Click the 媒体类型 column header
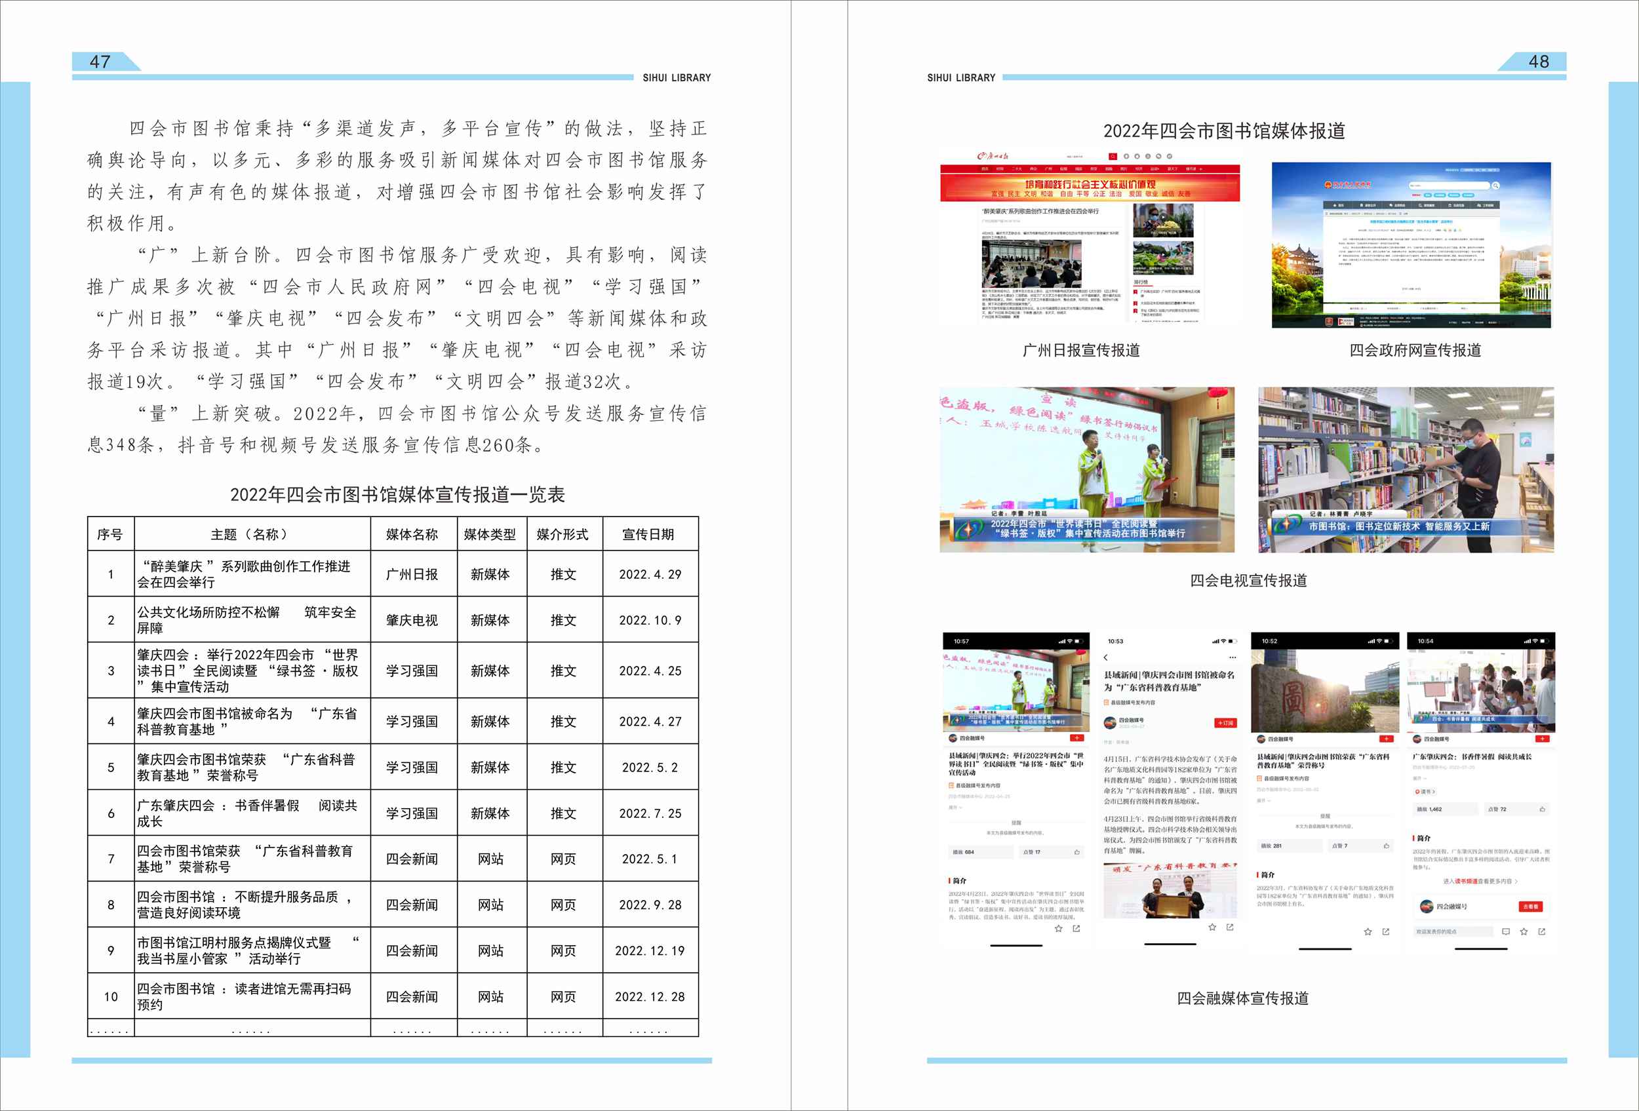This screenshot has height=1111, width=1639. click(x=492, y=534)
